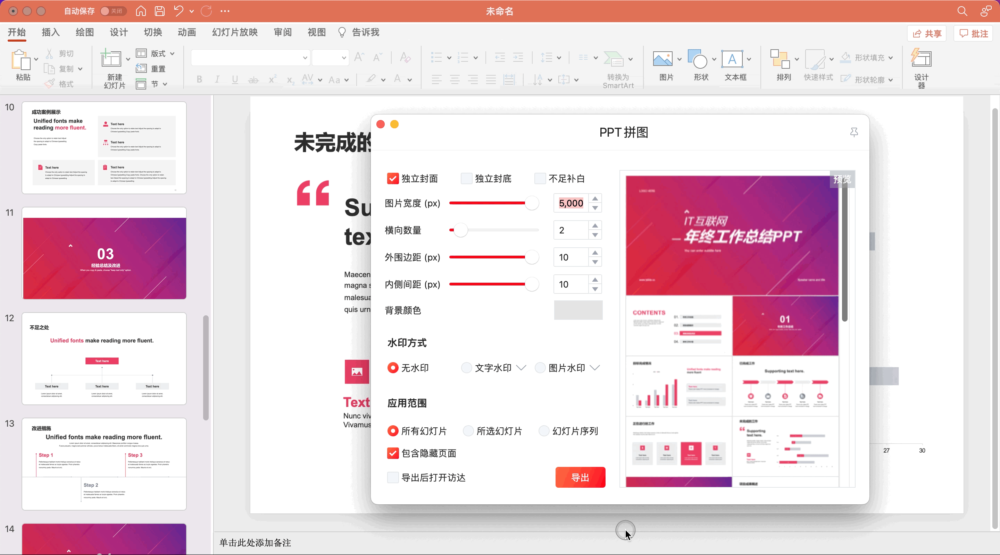Expand the 图片水印 options chevron
The width and height of the screenshot is (1000, 555).
tap(595, 368)
